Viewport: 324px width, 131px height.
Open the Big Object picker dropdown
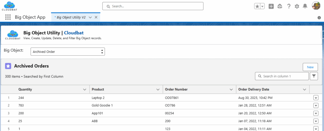click(68, 52)
